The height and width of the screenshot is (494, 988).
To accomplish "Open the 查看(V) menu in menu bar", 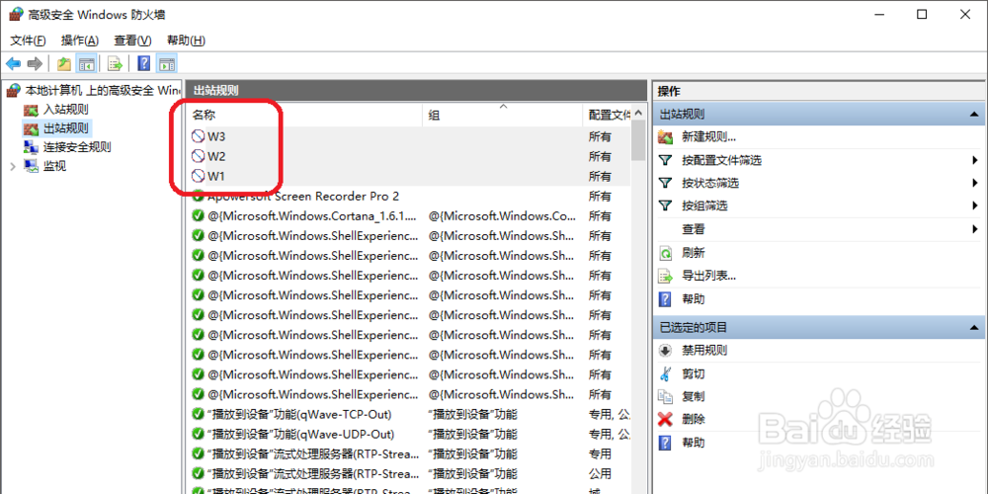I will coord(133,41).
